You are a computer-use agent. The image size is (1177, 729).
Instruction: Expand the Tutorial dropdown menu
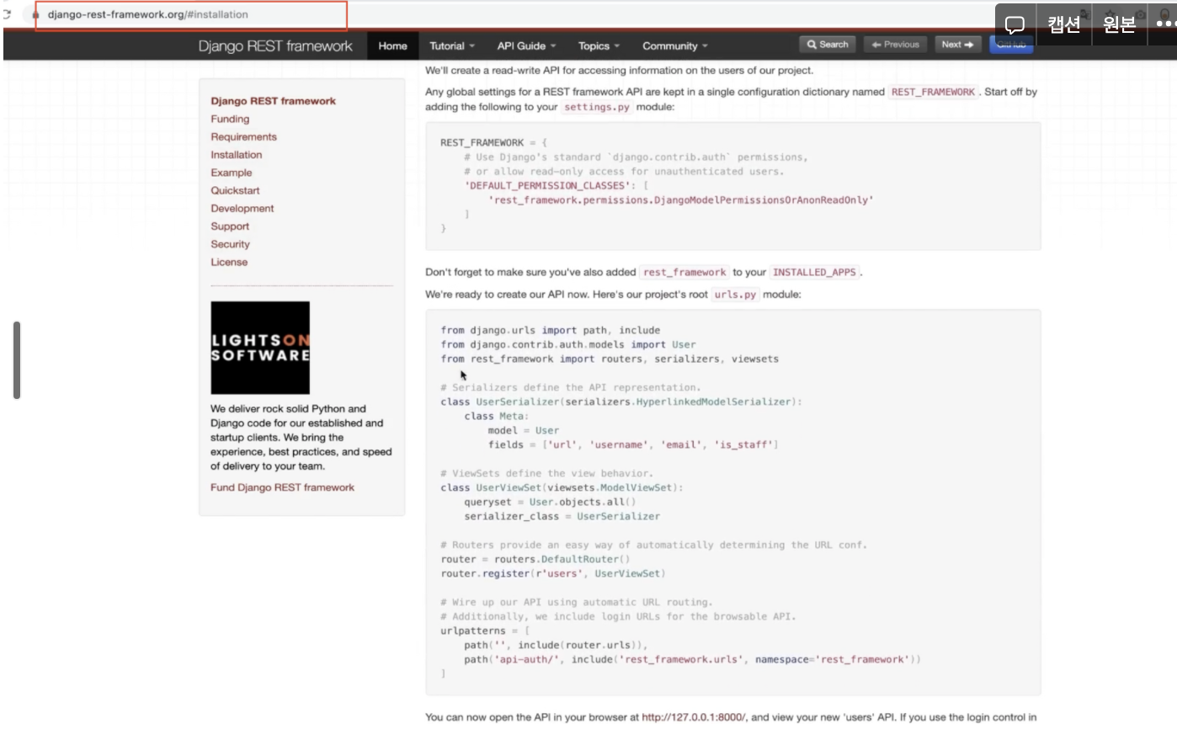coord(452,45)
